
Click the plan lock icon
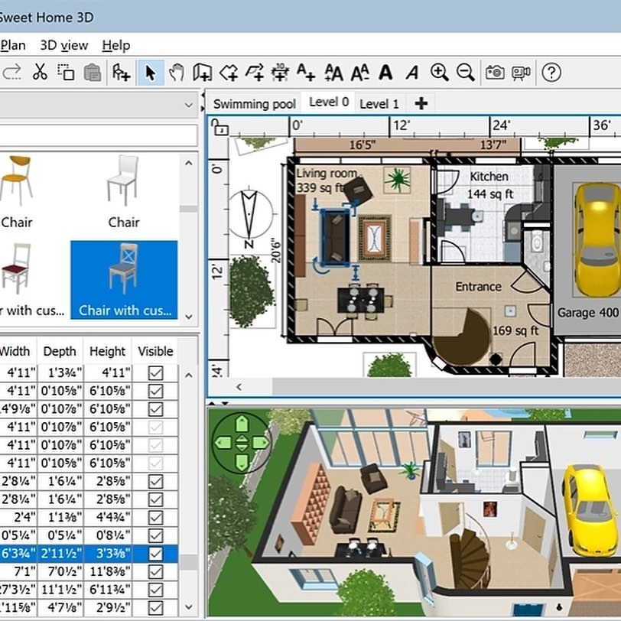tap(219, 128)
